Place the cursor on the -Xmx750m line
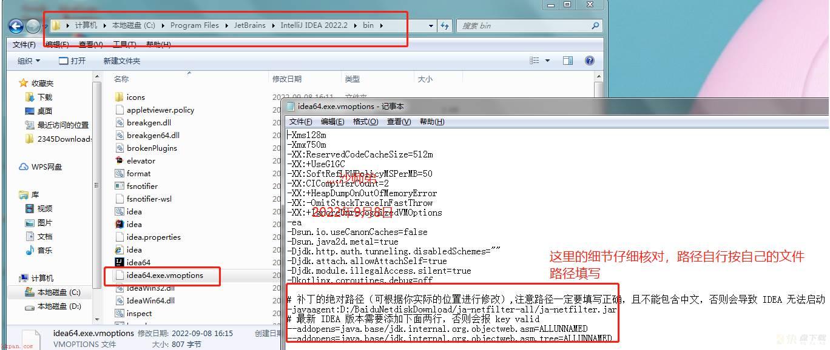The height and width of the screenshot is (350, 830). point(307,145)
